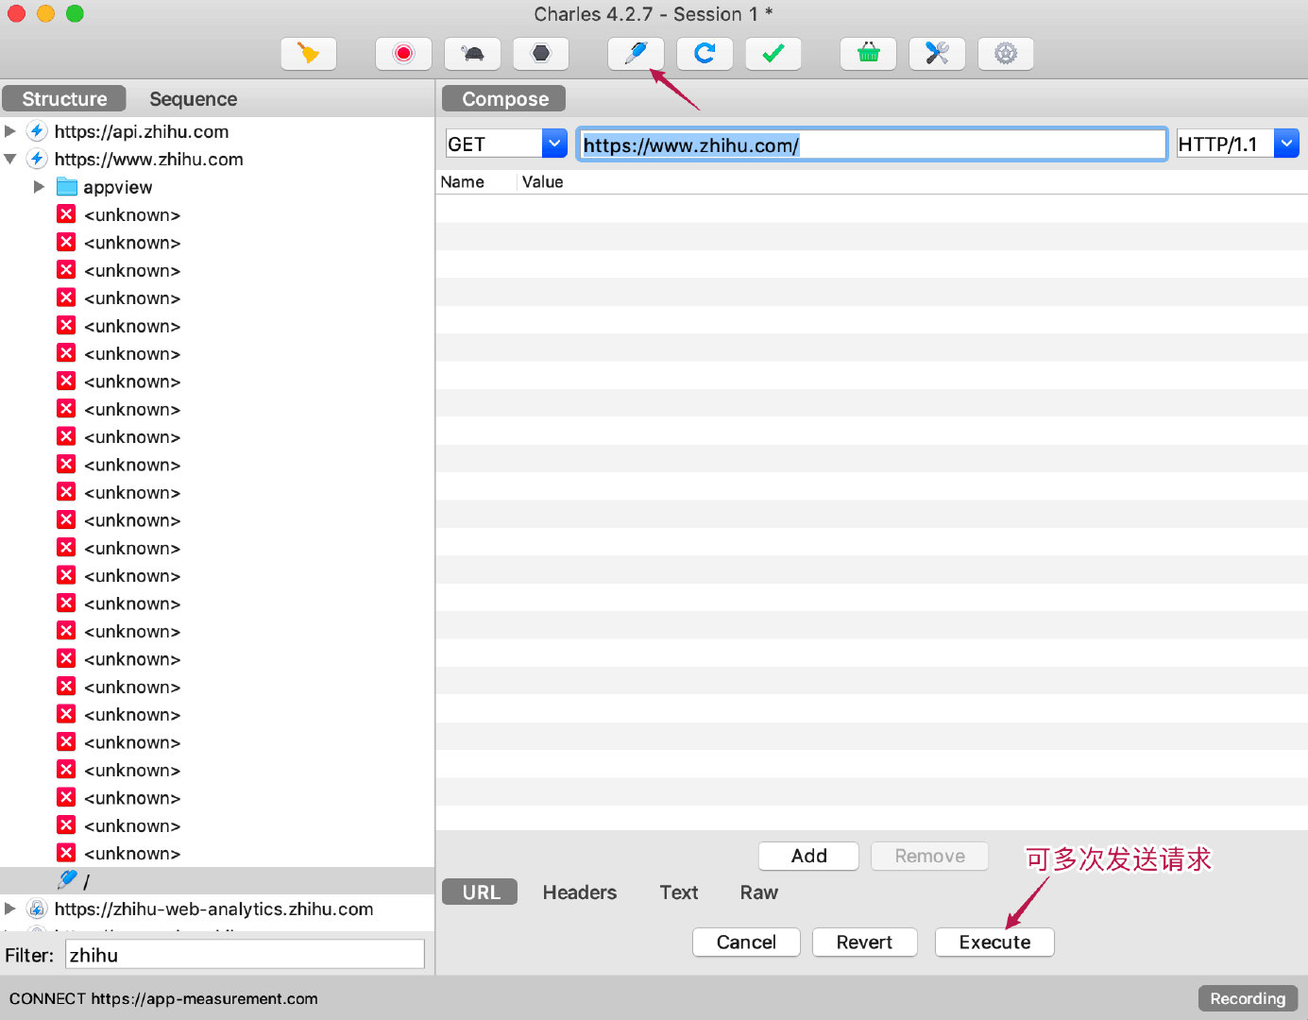
Task: Select the appview folder icon
Action: coord(66,186)
